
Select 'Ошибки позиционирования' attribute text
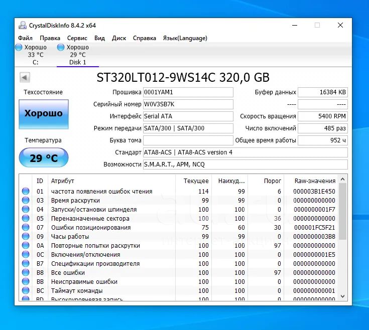[x=91, y=228]
